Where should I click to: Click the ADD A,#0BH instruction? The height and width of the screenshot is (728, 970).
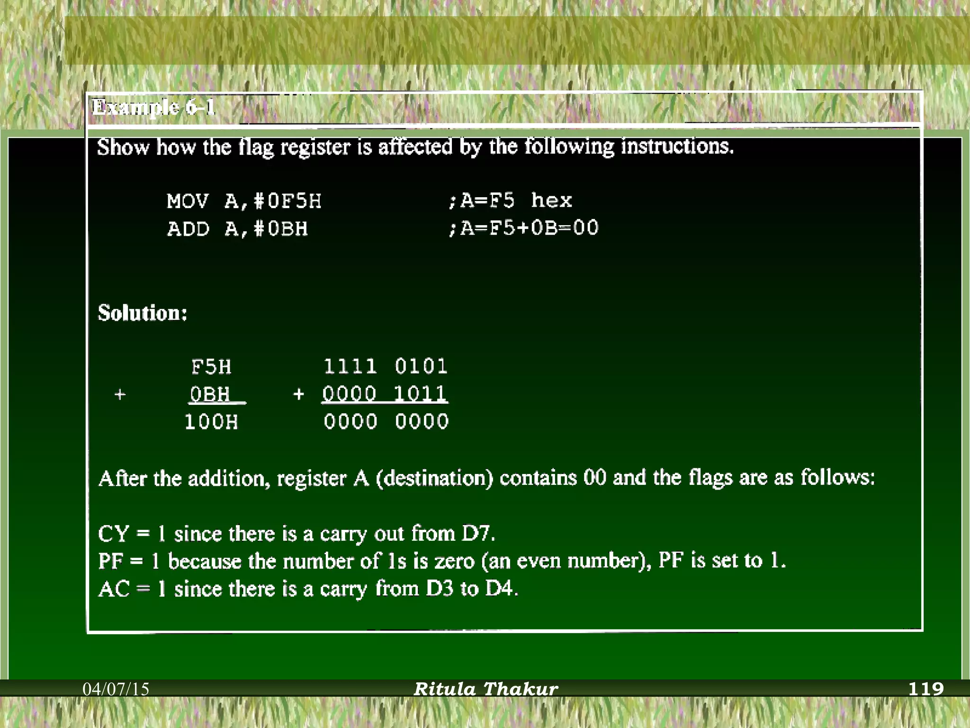pyautogui.click(x=237, y=229)
